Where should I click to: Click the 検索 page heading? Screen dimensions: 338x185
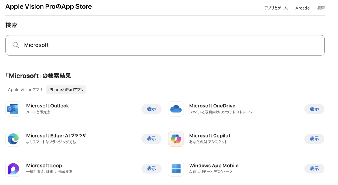point(11,25)
